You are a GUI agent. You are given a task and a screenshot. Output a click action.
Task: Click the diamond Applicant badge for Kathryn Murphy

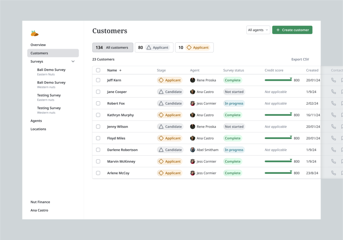coord(169,115)
